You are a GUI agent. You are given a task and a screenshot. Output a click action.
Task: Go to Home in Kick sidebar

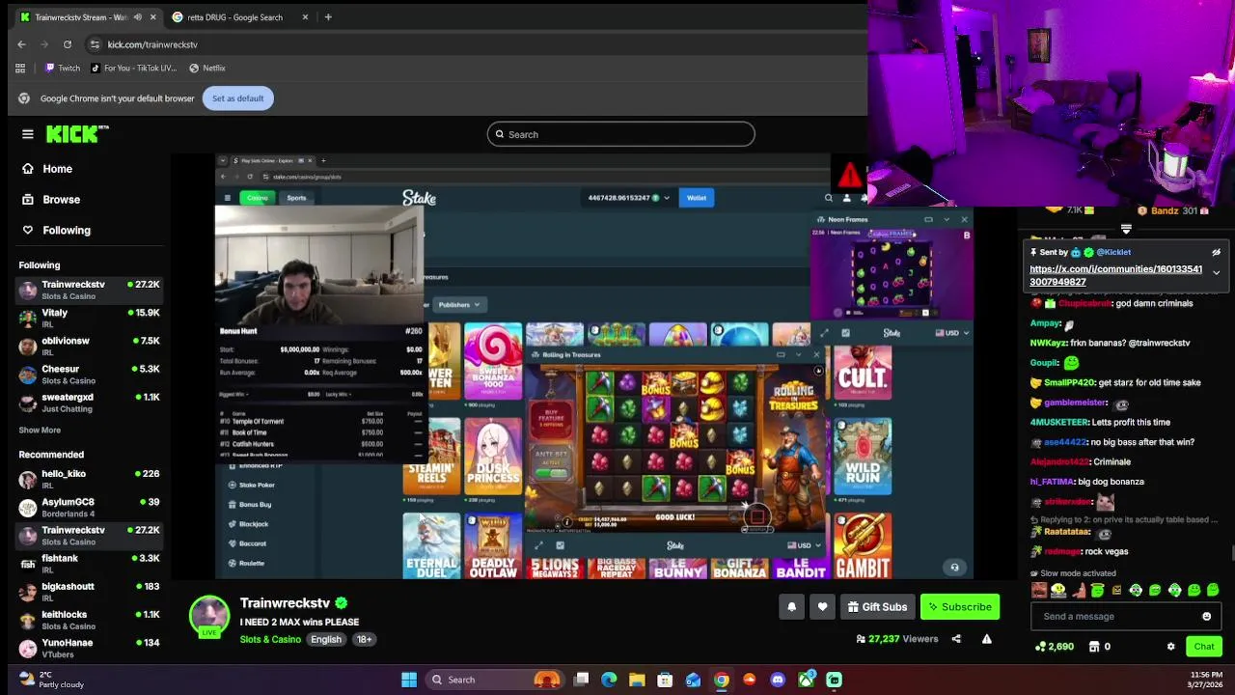pos(57,169)
